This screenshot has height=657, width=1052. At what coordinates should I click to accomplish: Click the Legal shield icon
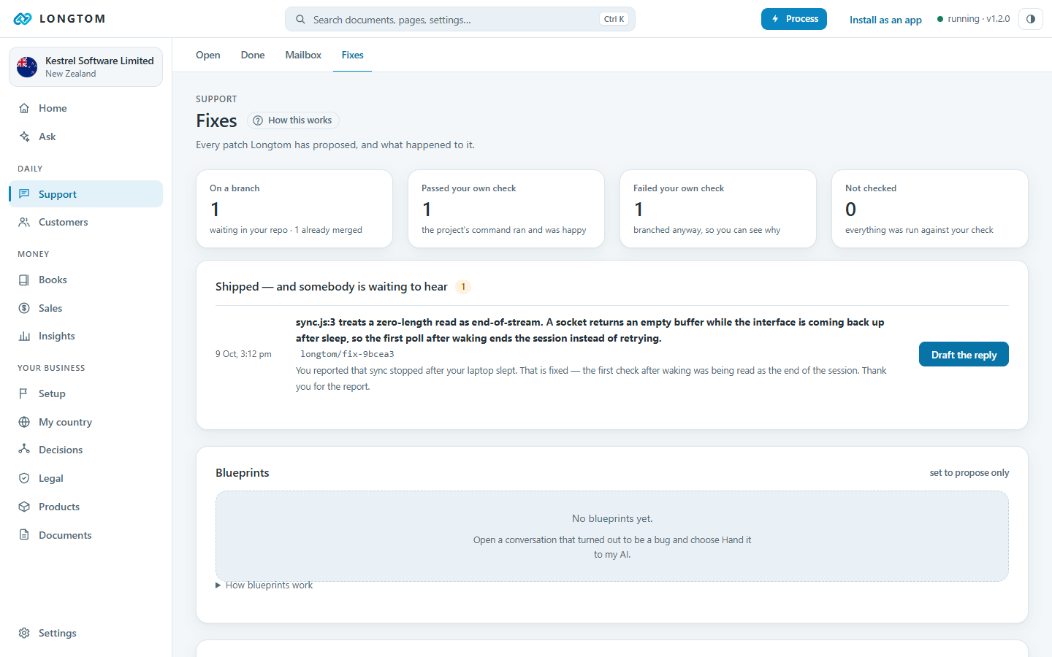click(24, 478)
